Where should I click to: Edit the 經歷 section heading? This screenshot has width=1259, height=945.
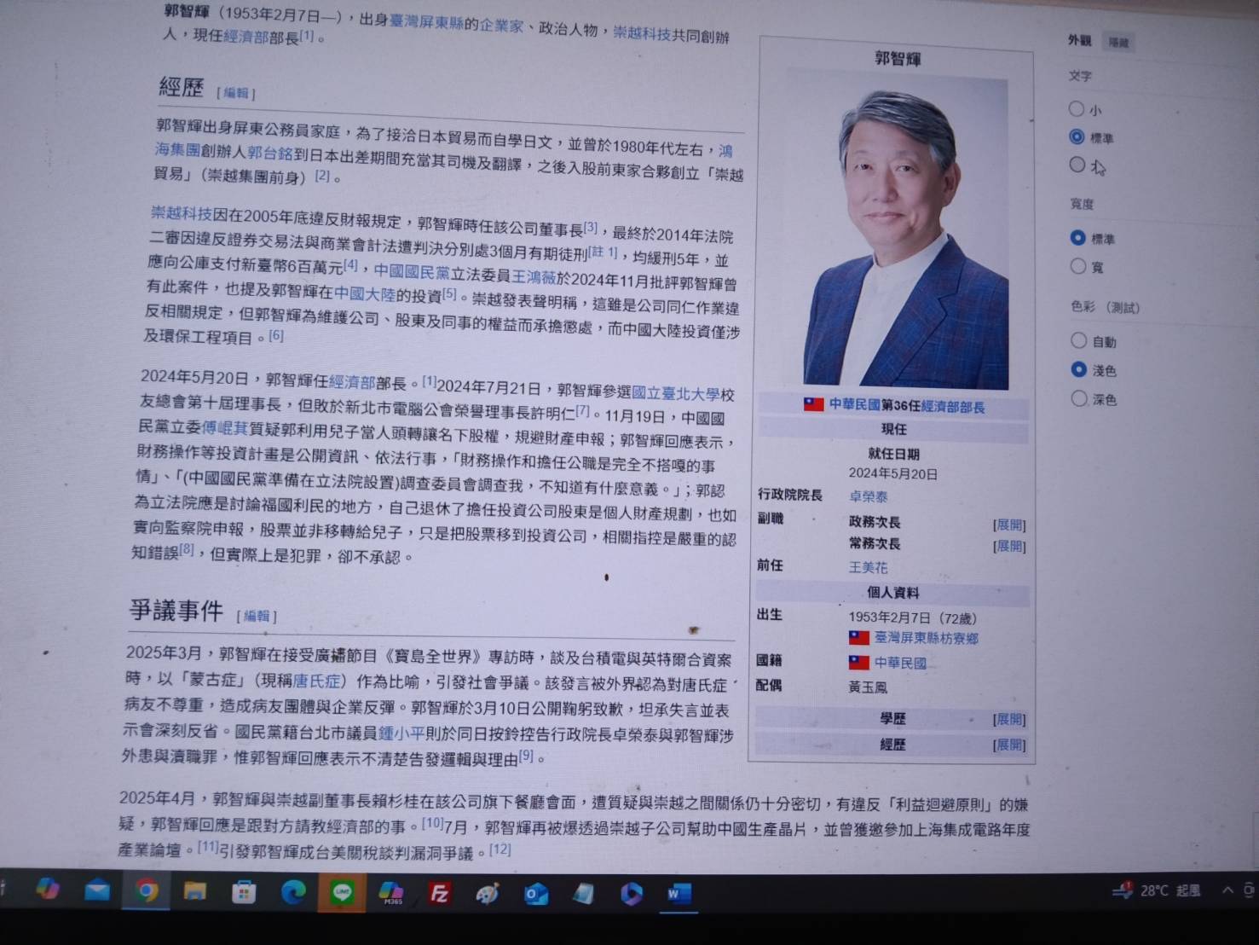pyautogui.click(x=236, y=93)
